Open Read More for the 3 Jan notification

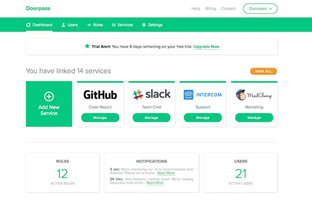tap(166, 173)
